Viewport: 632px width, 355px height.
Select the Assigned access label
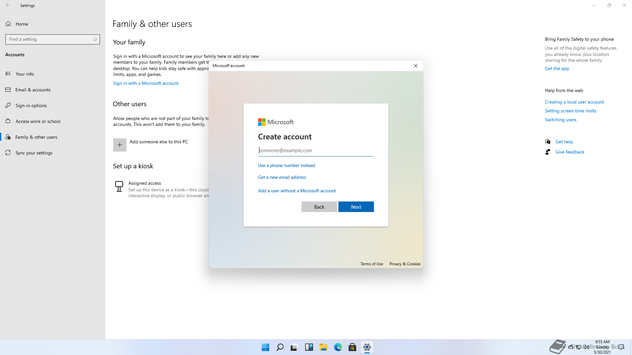(145, 183)
